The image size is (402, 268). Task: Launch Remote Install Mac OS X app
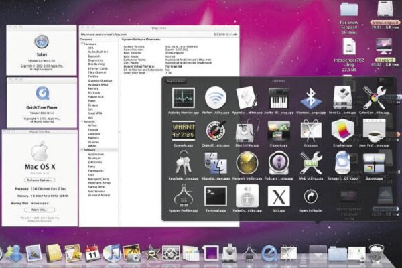[342, 163]
